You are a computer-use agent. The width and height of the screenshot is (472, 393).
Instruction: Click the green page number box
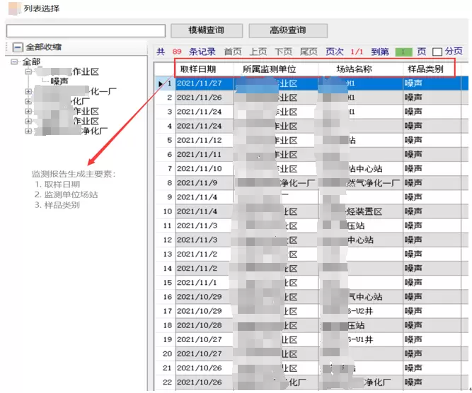pos(403,52)
